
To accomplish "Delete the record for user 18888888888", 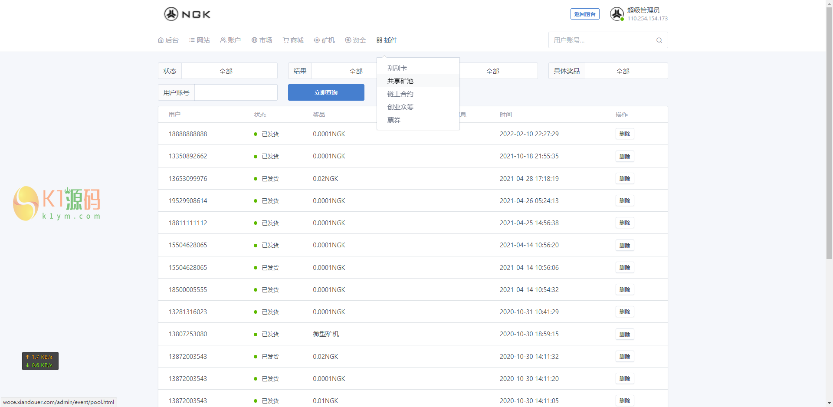I will click(624, 134).
